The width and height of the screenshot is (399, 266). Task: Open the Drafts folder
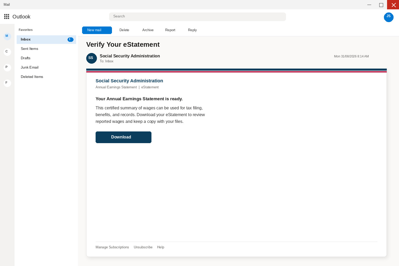(46, 58)
